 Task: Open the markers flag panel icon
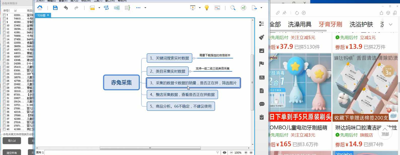(262, 64)
